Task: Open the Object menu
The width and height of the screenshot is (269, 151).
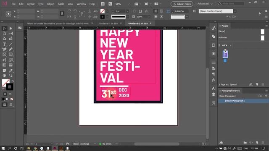Action: [50, 4]
